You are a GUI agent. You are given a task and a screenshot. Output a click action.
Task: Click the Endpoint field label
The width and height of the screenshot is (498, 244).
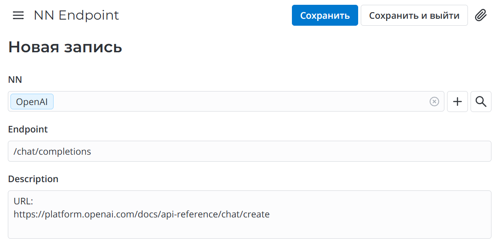(28, 129)
